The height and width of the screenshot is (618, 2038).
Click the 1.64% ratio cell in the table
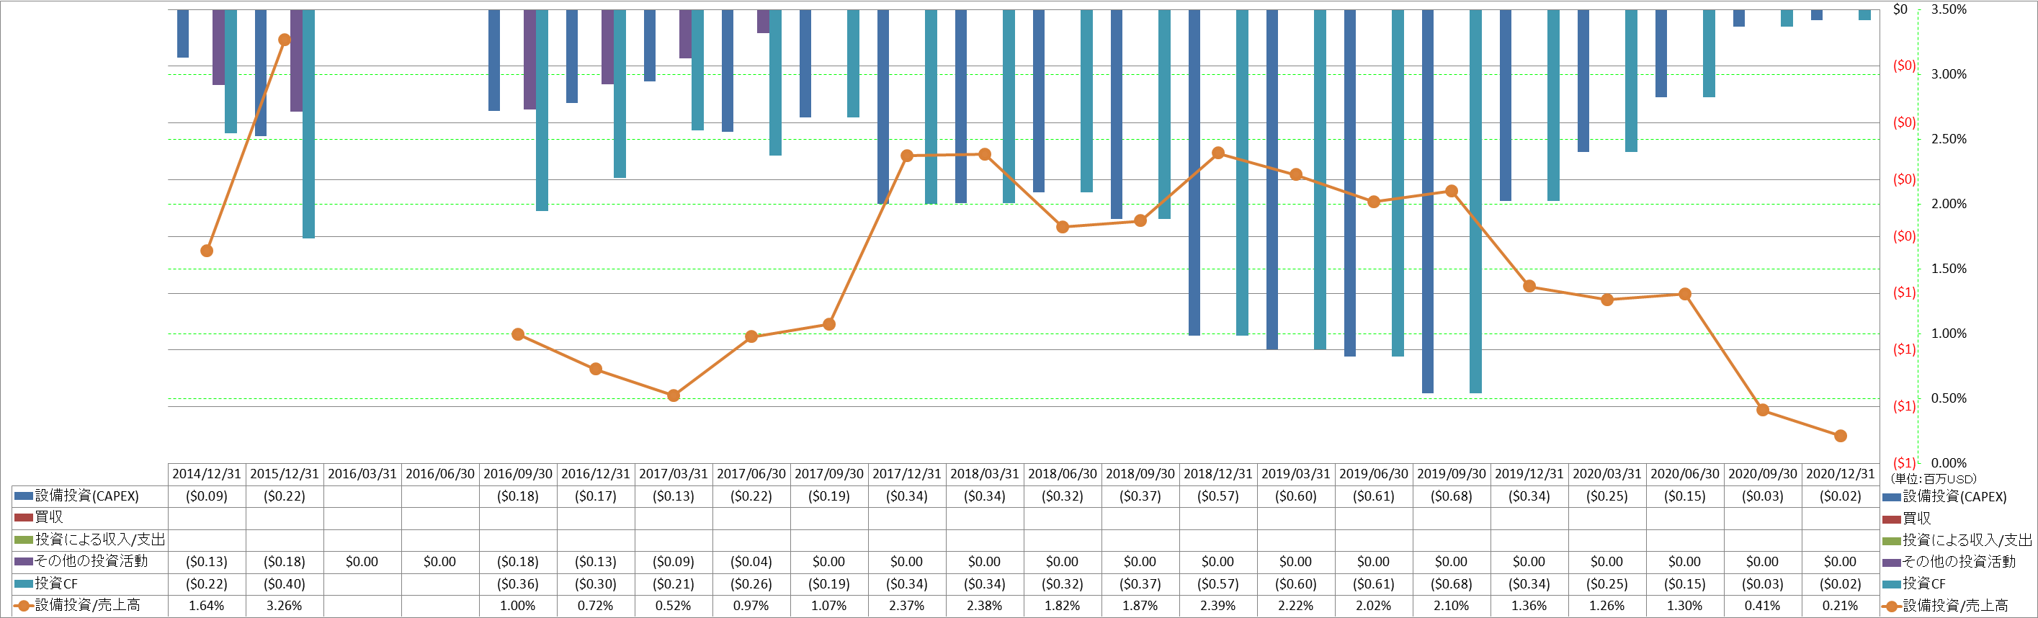207,605
